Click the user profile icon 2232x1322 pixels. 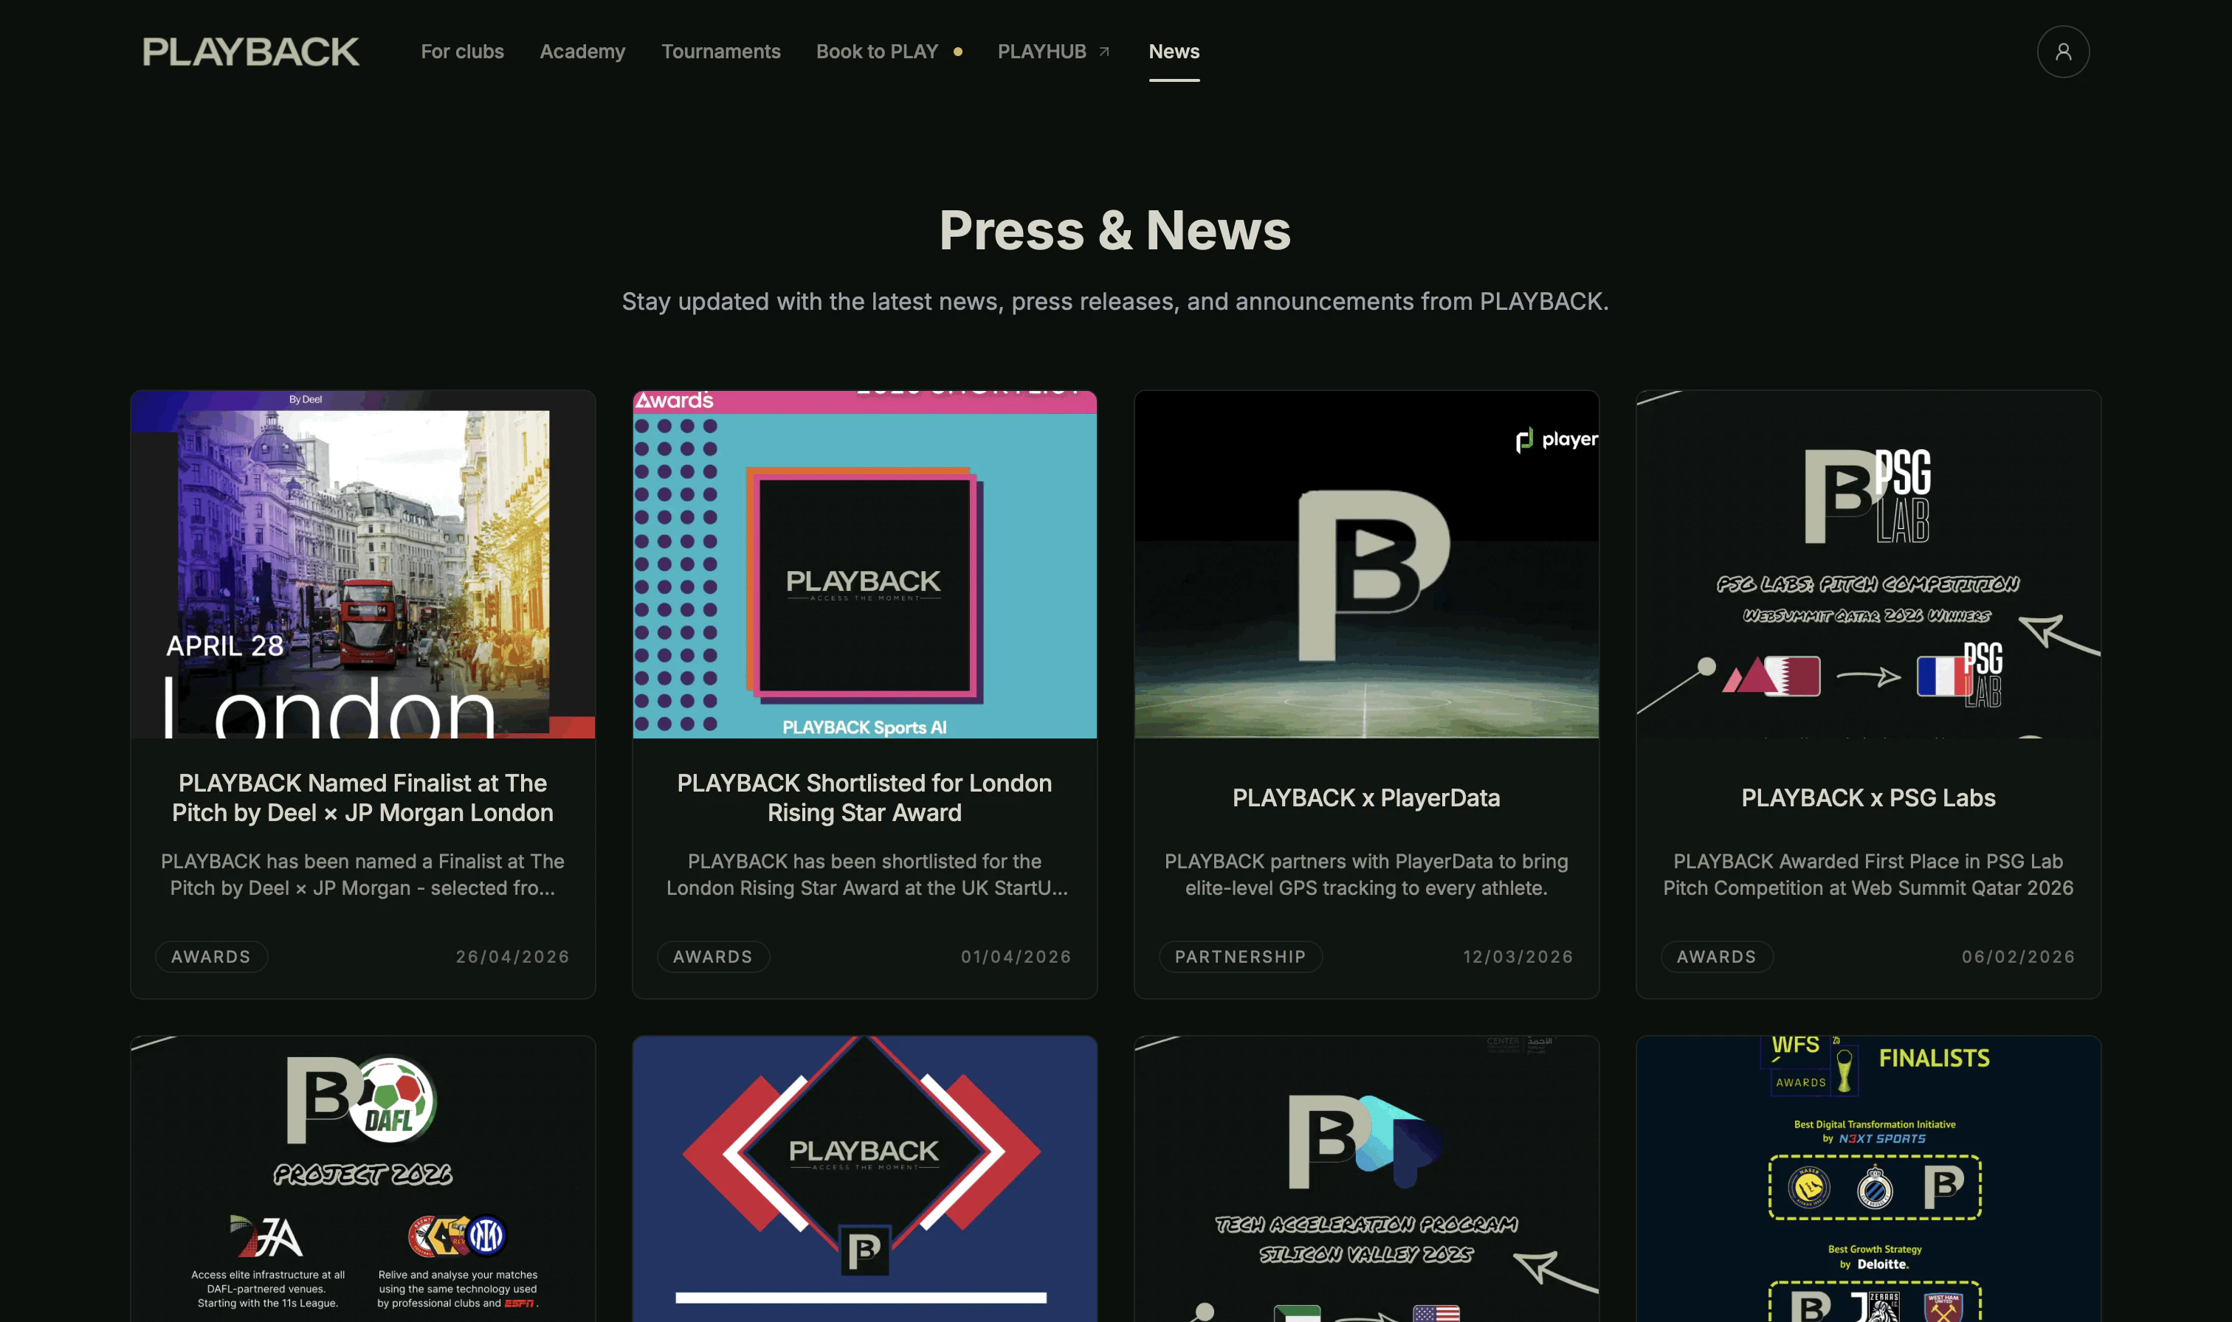[2061, 52]
